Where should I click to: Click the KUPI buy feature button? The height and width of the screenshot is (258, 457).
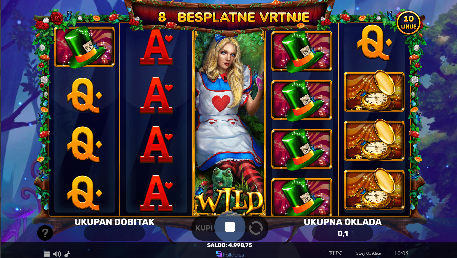[204, 228]
